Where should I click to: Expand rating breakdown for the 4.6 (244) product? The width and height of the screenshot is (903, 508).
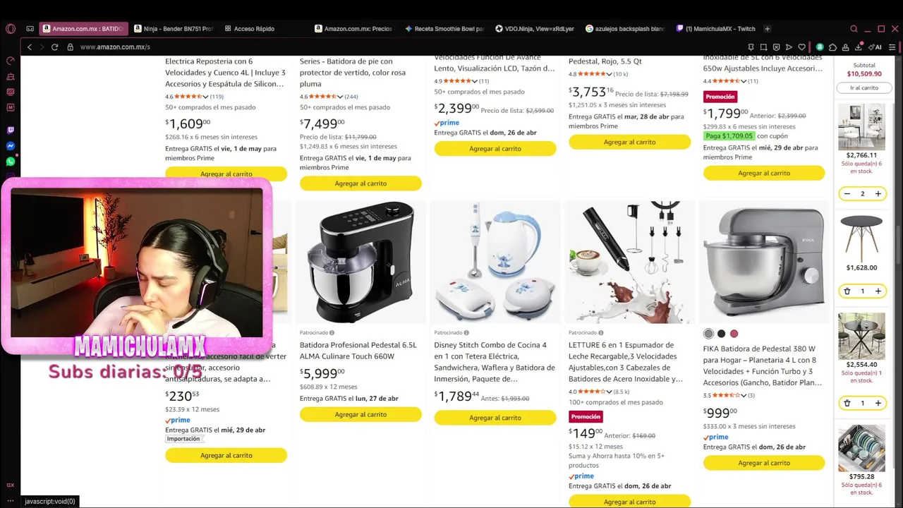point(339,97)
